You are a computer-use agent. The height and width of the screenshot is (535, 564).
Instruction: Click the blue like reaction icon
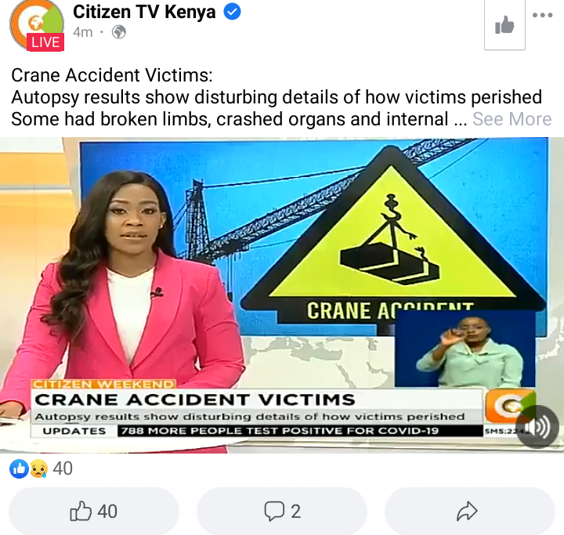(x=19, y=468)
